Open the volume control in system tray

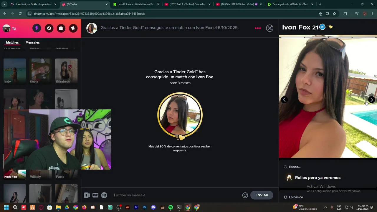tap(351, 207)
